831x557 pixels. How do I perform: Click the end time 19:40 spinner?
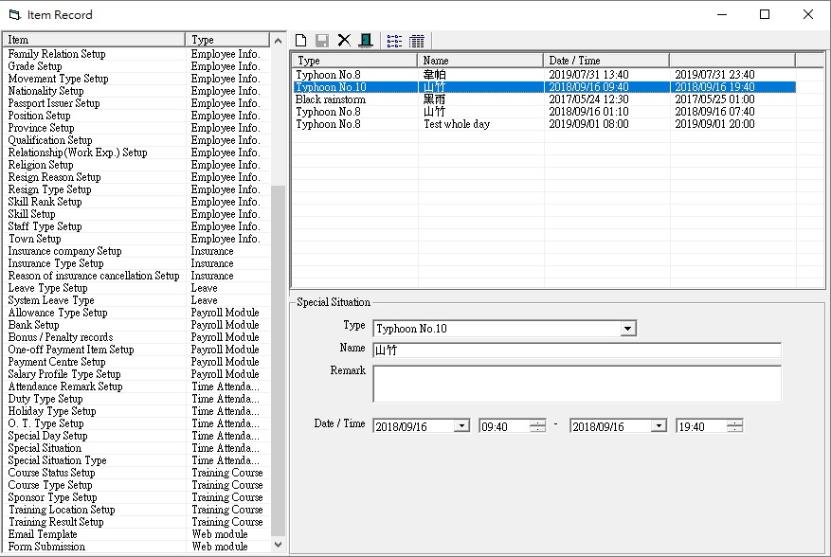tap(734, 426)
